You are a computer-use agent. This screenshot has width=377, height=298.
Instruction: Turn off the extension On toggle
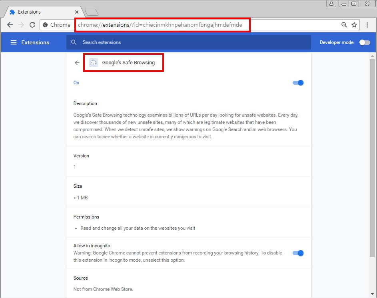[x=298, y=83]
